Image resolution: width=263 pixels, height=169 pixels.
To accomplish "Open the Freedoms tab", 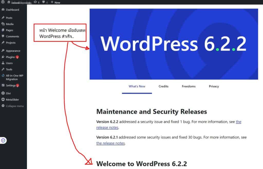I will click(x=189, y=86).
